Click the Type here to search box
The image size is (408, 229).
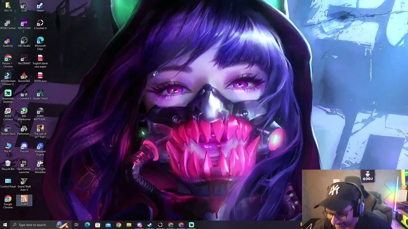coord(40,225)
